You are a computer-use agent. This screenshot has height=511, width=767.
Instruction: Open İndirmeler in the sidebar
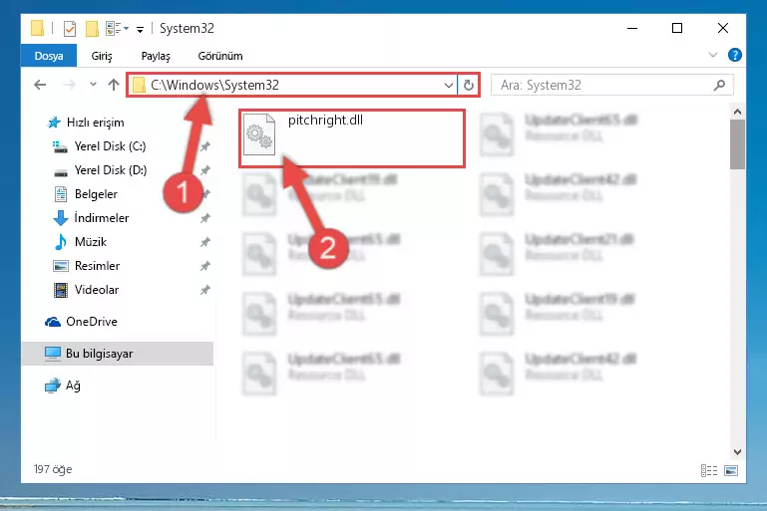pos(91,218)
